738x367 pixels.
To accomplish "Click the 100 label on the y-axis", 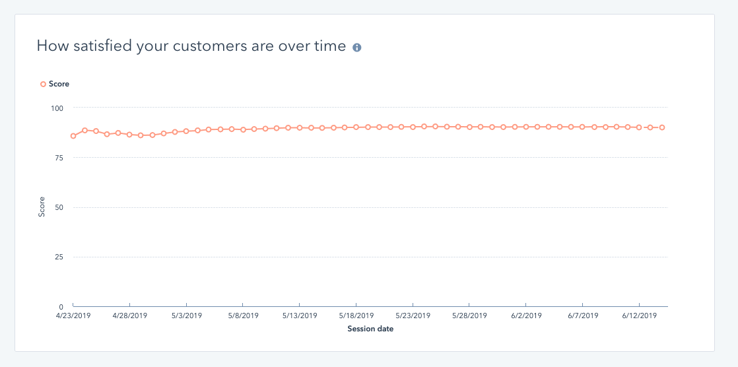I will pyautogui.click(x=57, y=108).
